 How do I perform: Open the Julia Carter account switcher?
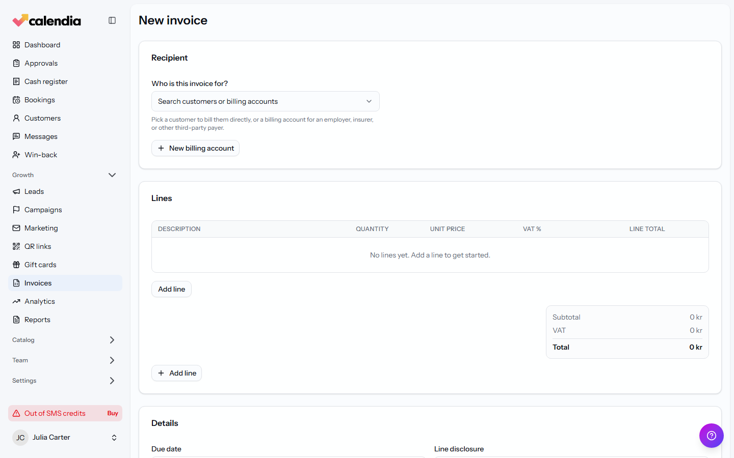point(65,438)
